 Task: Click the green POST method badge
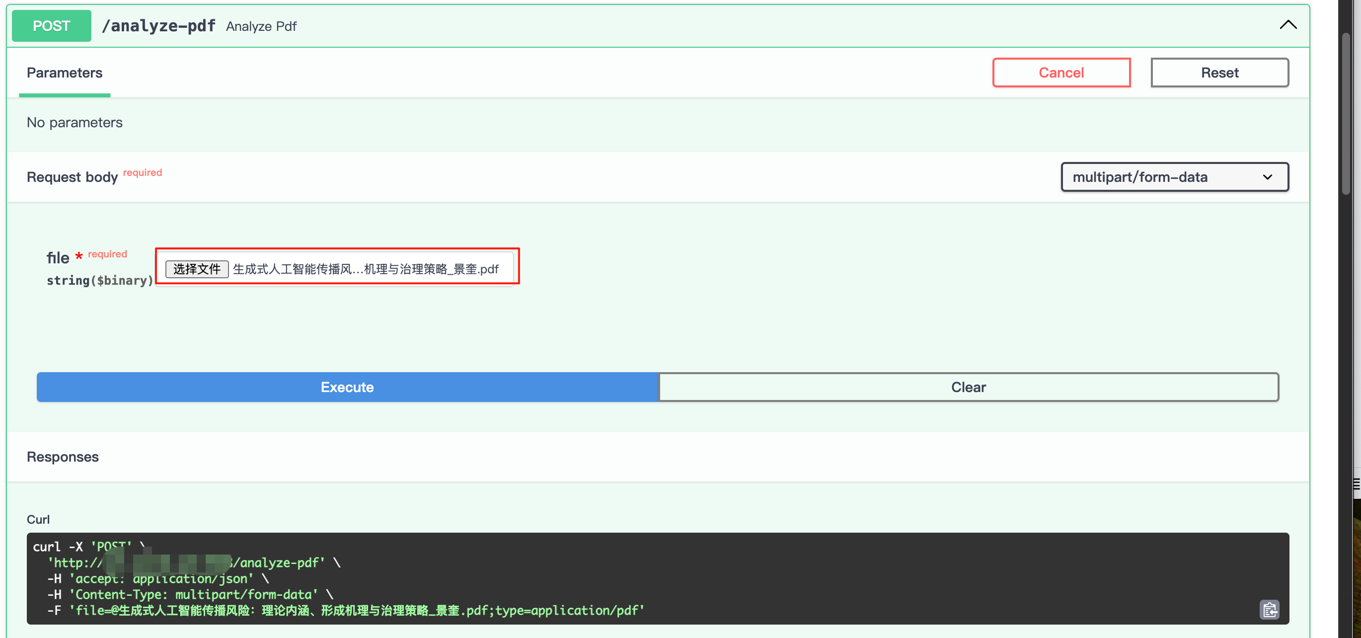tap(51, 26)
